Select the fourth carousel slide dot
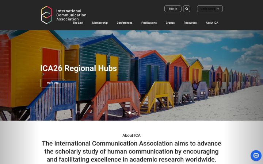263x164 pixels. pos(137,113)
